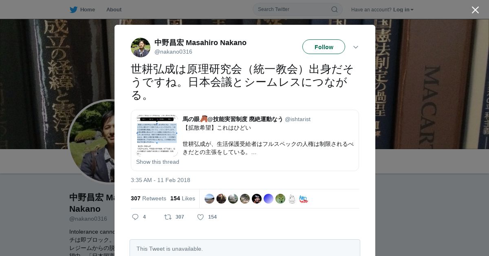
Task: View the 307 Retweets list
Action: pos(148,198)
